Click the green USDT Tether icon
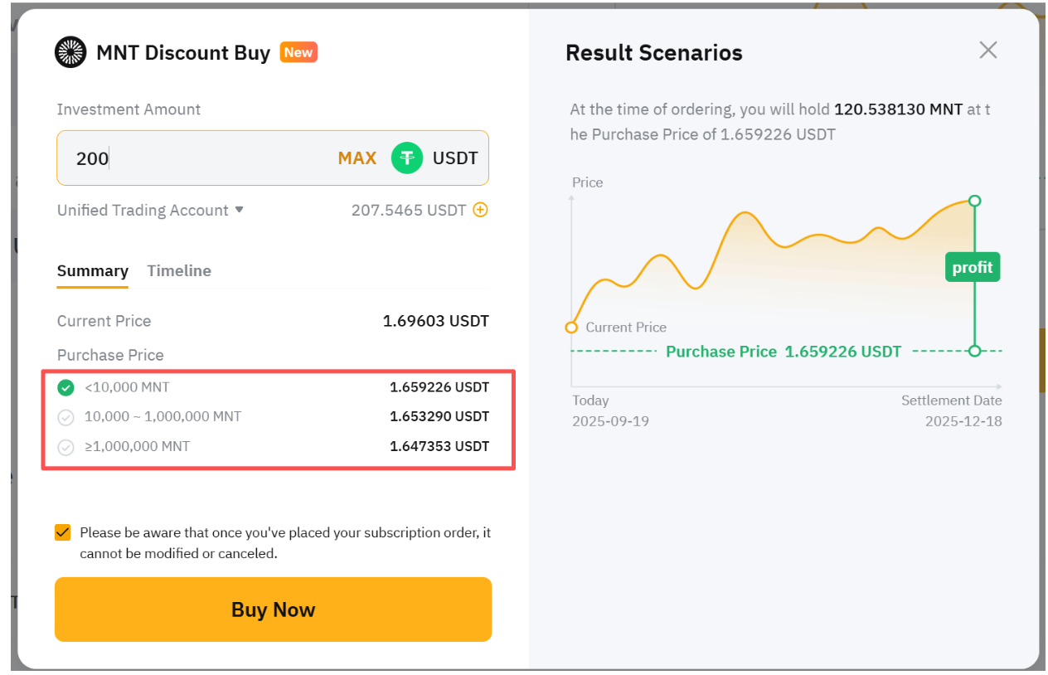1048x675 pixels. click(x=407, y=158)
